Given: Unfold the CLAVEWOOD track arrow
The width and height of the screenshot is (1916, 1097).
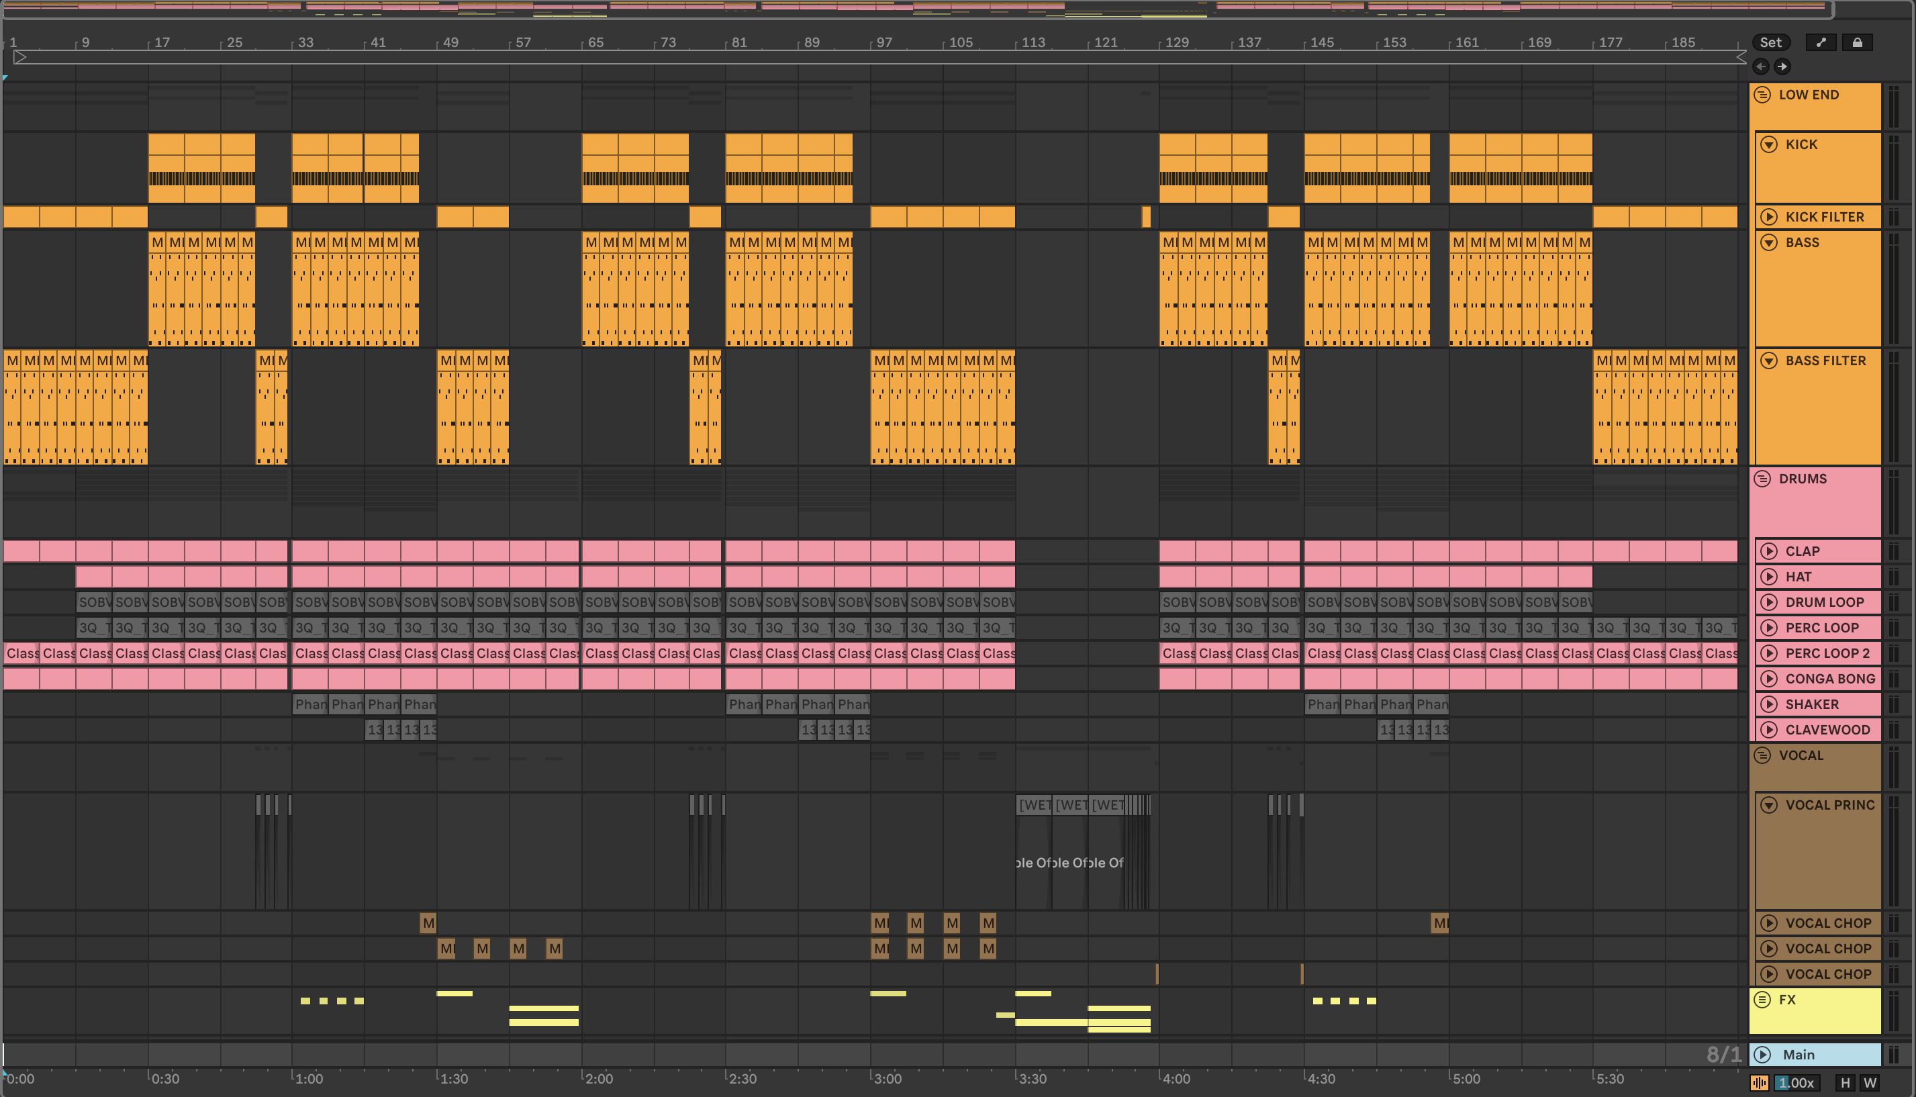Looking at the screenshot, I should [1768, 729].
